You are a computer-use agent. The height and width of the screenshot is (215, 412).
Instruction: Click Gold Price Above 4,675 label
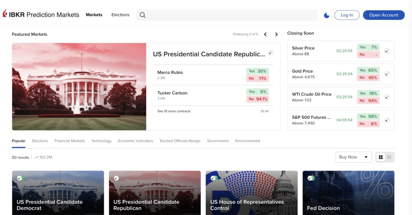303,74
